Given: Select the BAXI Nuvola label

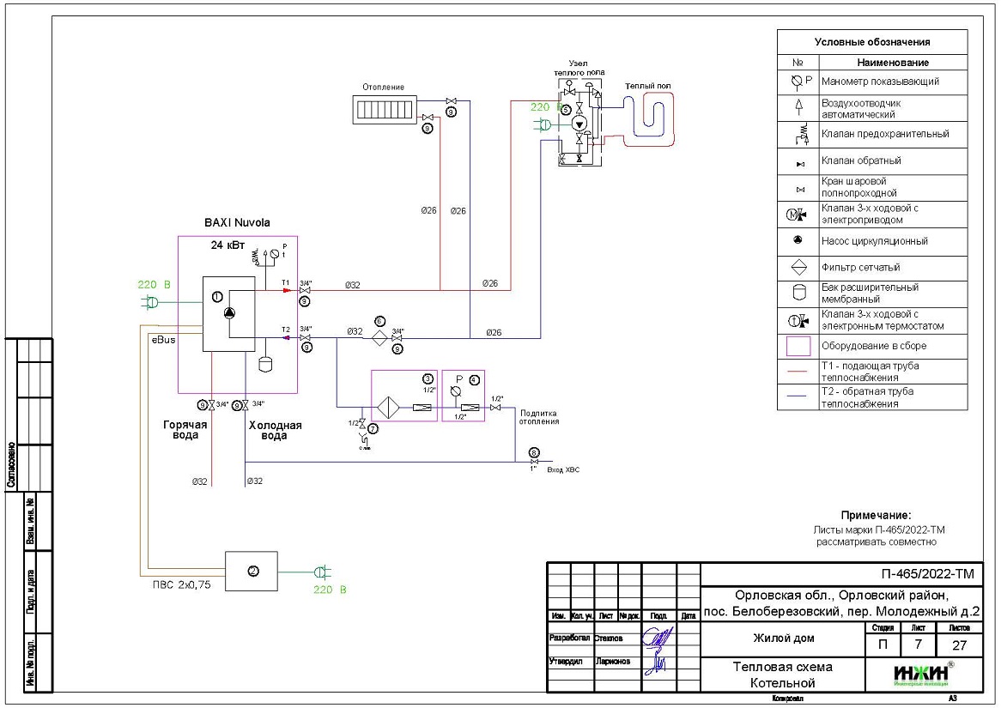Looking at the screenshot, I should pyautogui.click(x=237, y=222).
